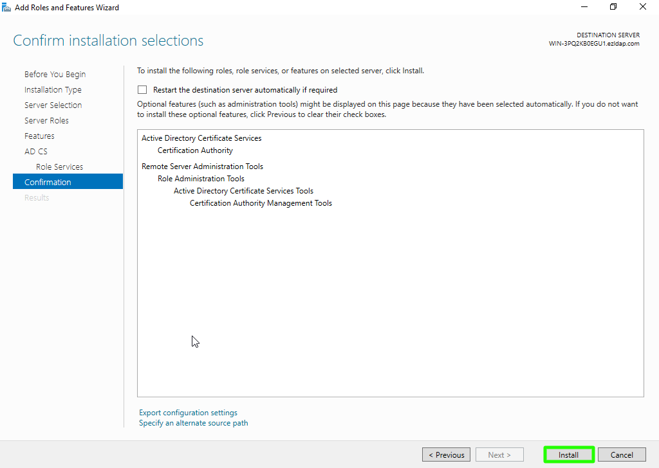This screenshot has width=659, height=468.
Task: Switch to the Features step
Action: pyautogui.click(x=39, y=136)
